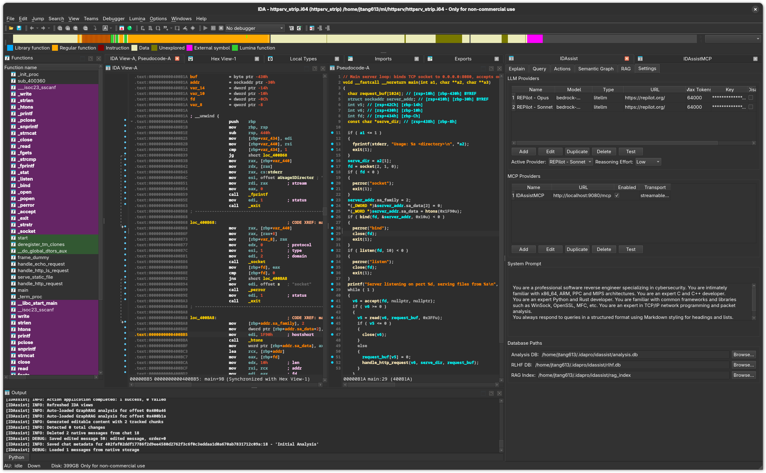
Task: Browse for the Analysis DB path
Action: (x=744, y=354)
